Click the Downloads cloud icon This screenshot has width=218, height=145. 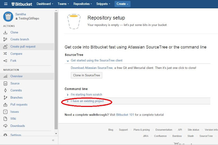click(5, 126)
